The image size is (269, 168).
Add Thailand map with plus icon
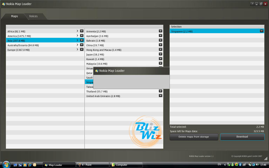[x=160, y=91]
